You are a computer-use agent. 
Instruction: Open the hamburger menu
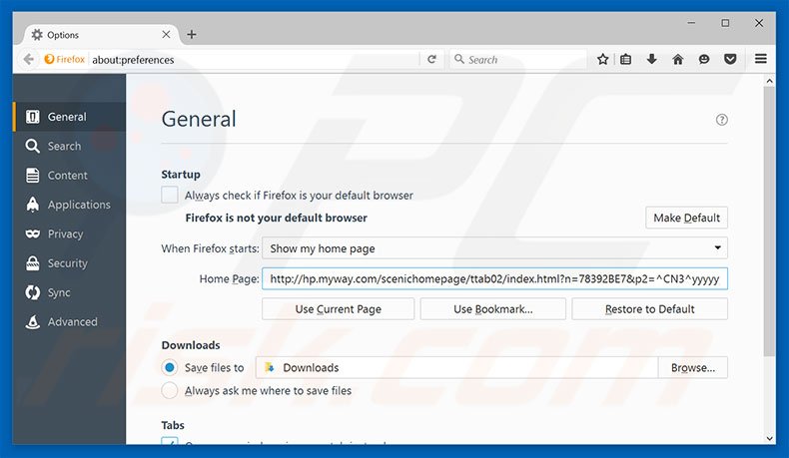[761, 59]
